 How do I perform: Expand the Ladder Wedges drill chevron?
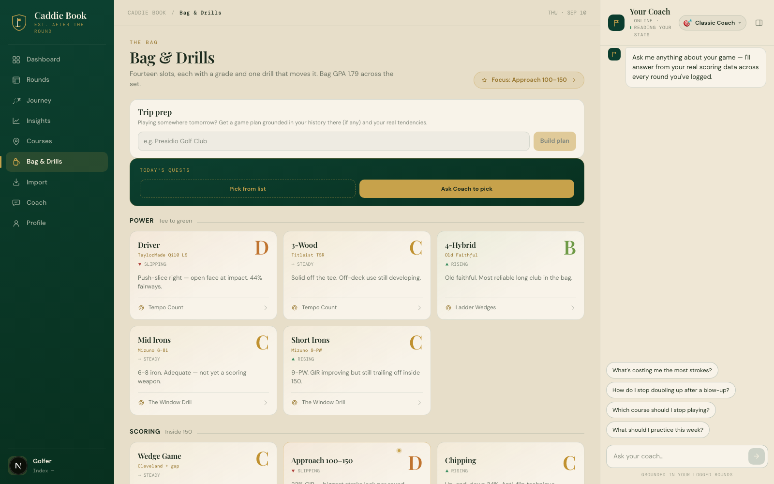click(573, 308)
